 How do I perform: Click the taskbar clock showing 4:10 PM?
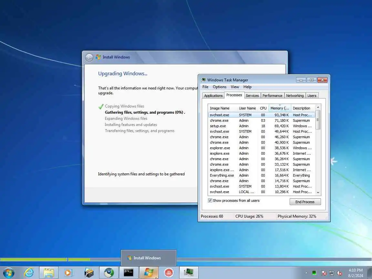pyautogui.click(x=356, y=273)
